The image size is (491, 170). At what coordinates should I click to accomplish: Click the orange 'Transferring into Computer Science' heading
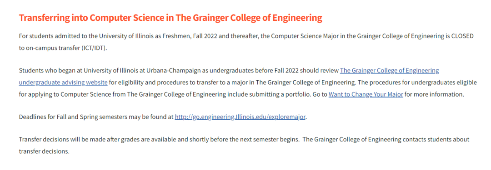[x=170, y=18]
